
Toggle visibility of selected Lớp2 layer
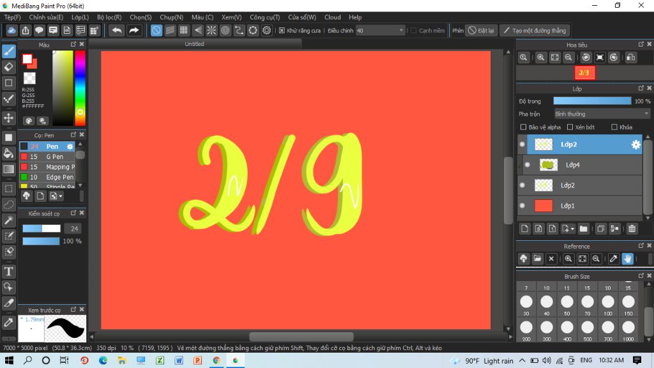point(522,144)
